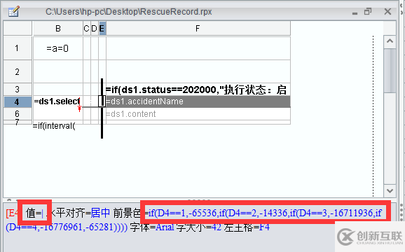
Task: Select column D header
Action: pyautogui.click(x=95, y=29)
